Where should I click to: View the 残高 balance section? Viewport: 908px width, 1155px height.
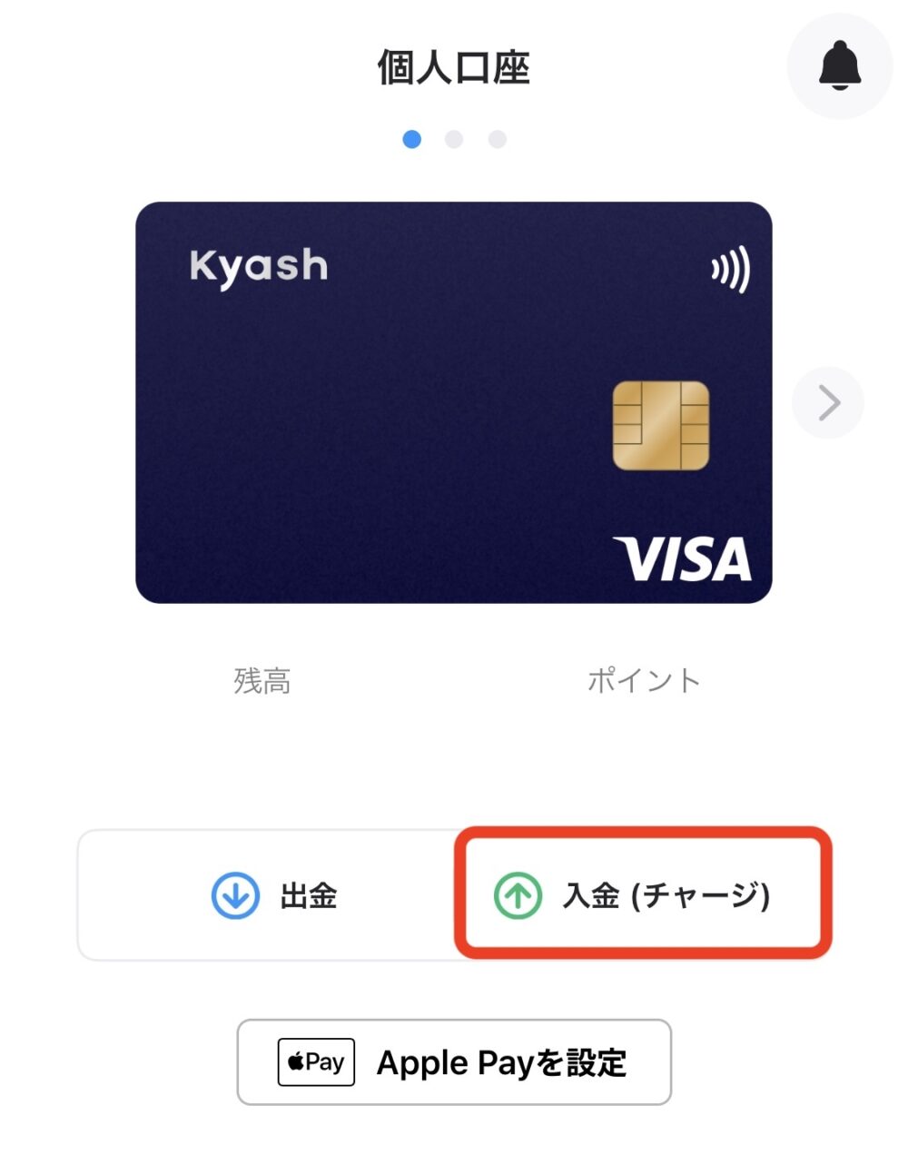(x=262, y=680)
